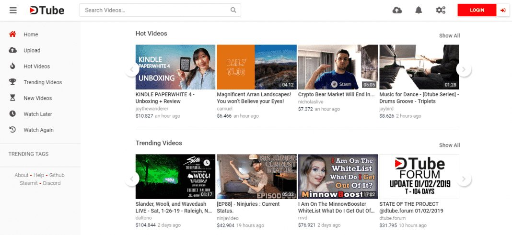Open Kindle Paperwhite 4 Unboxing thumbnail

coord(175,67)
